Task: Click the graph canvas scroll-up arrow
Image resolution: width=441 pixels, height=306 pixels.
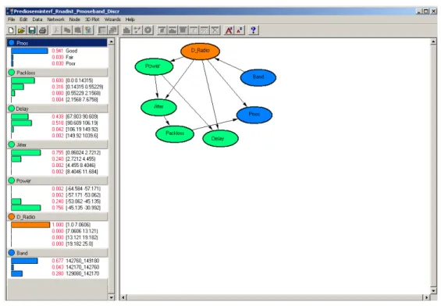Action: (433, 42)
